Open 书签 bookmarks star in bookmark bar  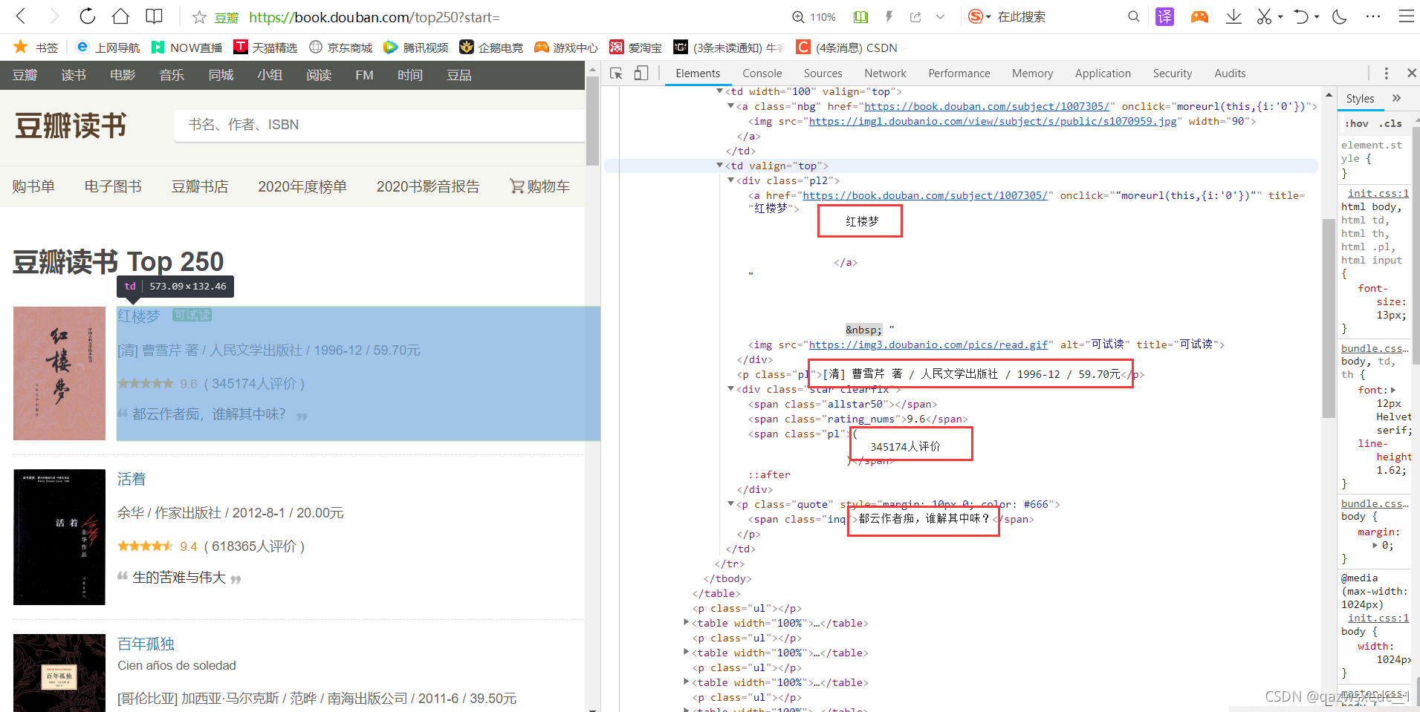(x=36, y=48)
